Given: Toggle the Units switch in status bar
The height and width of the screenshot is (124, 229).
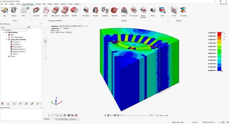Looking at the screenshot, I should pyautogui.click(x=223, y=122).
